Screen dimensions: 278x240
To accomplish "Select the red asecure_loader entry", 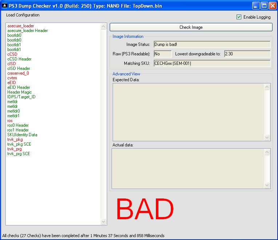I will tap(21, 26).
